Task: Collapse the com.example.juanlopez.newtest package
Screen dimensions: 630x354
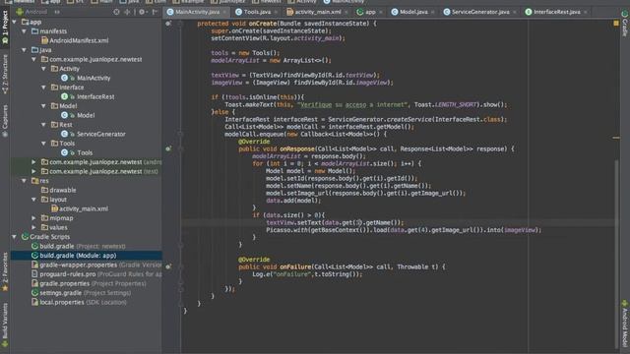Action: point(33,59)
